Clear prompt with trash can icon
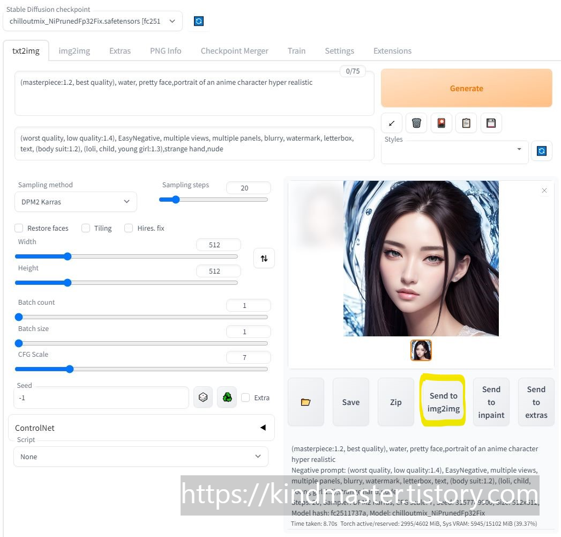Screen dimensions: 561x537 pyautogui.click(x=416, y=123)
